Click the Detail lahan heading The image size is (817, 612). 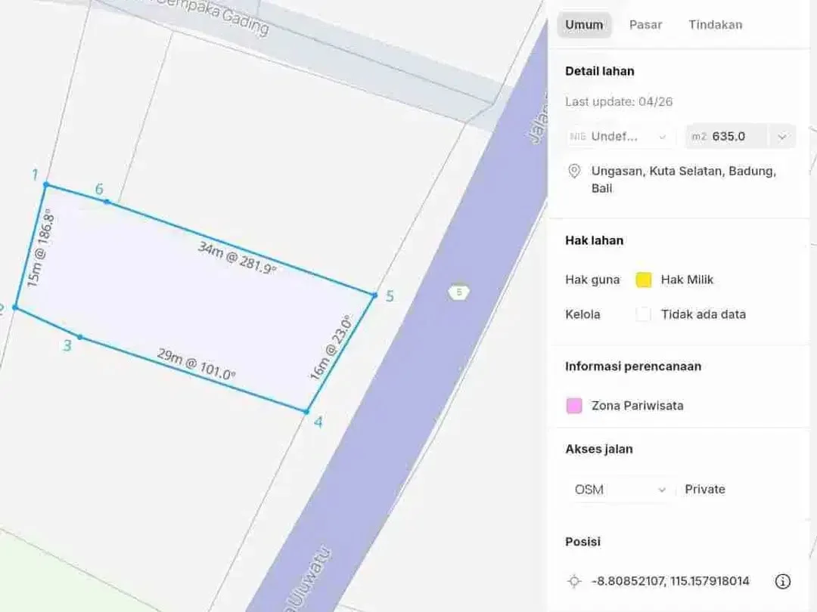tap(600, 71)
